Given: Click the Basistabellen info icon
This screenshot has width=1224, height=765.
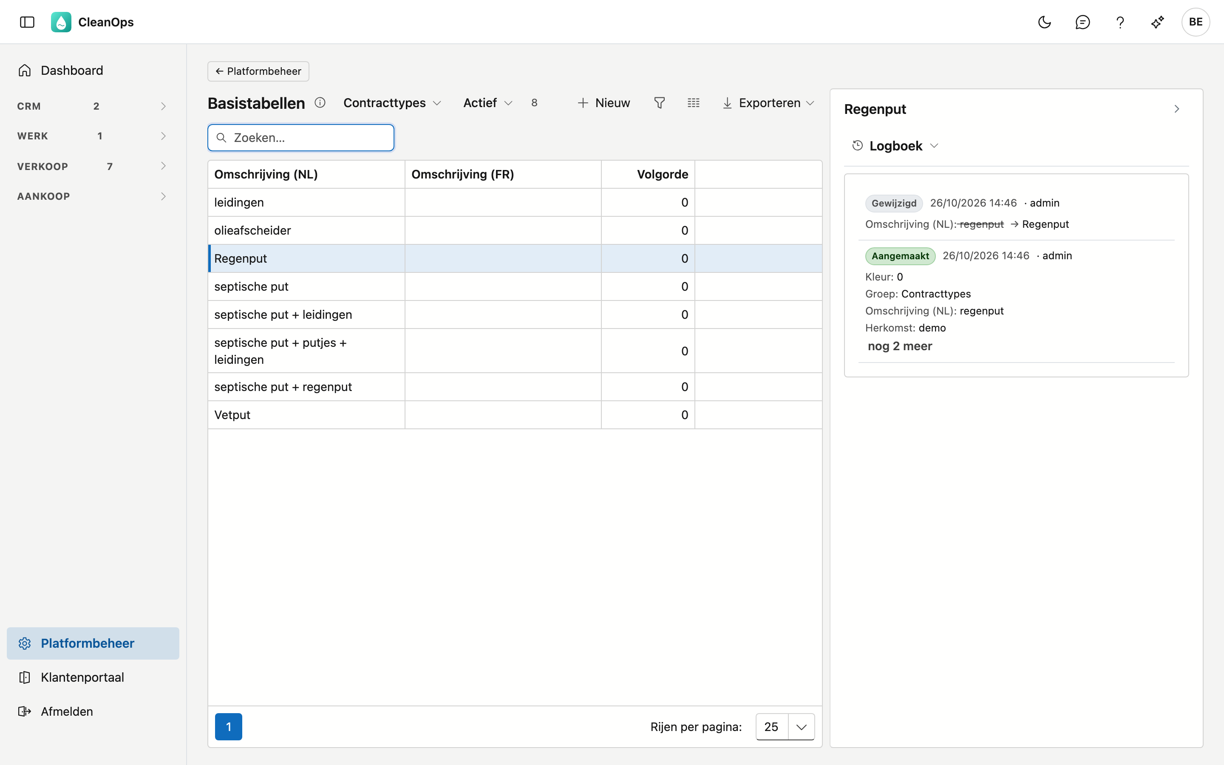Looking at the screenshot, I should tap(320, 103).
